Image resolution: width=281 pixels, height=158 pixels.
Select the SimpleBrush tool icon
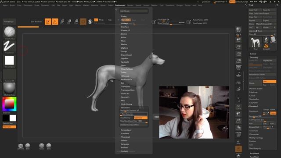266,47
